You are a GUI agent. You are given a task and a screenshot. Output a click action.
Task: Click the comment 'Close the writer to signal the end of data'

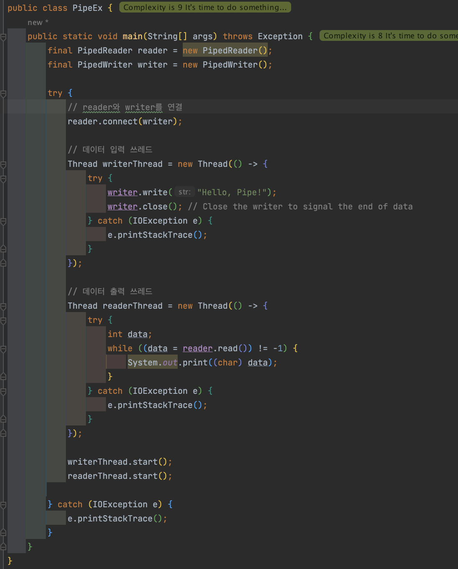coord(300,206)
